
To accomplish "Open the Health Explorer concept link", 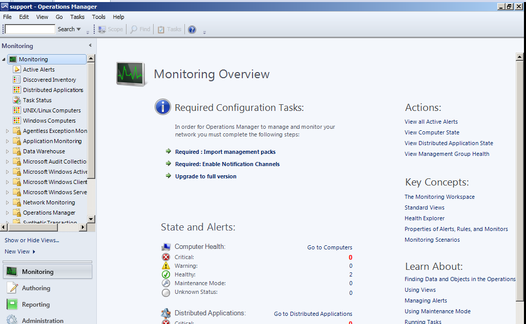I will point(425,218).
